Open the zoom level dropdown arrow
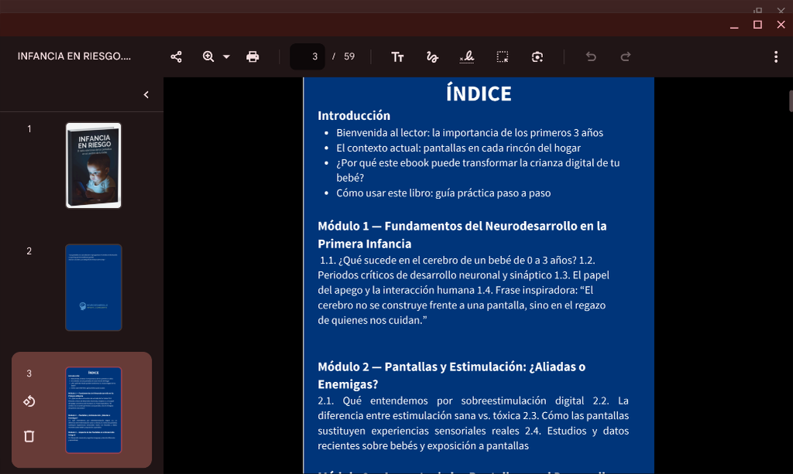Image resolution: width=793 pixels, height=474 pixels. pyautogui.click(x=226, y=56)
